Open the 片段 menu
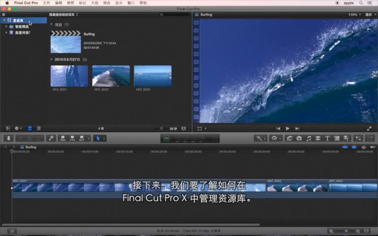The image size is (378, 236). [x=94, y=3]
